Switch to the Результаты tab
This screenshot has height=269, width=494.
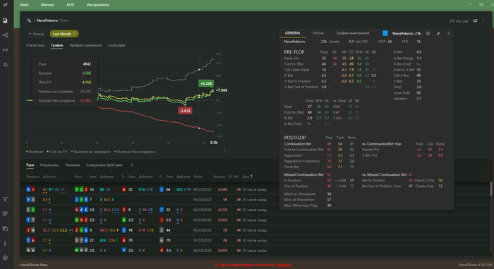(49, 165)
